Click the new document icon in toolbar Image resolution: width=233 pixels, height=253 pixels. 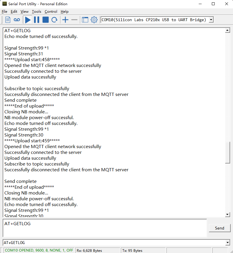(x=8, y=20)
